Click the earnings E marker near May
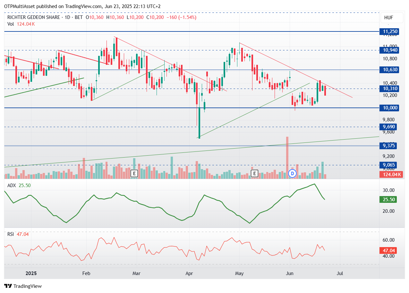This screenshot has height=293, width=409. click(254, 174)
